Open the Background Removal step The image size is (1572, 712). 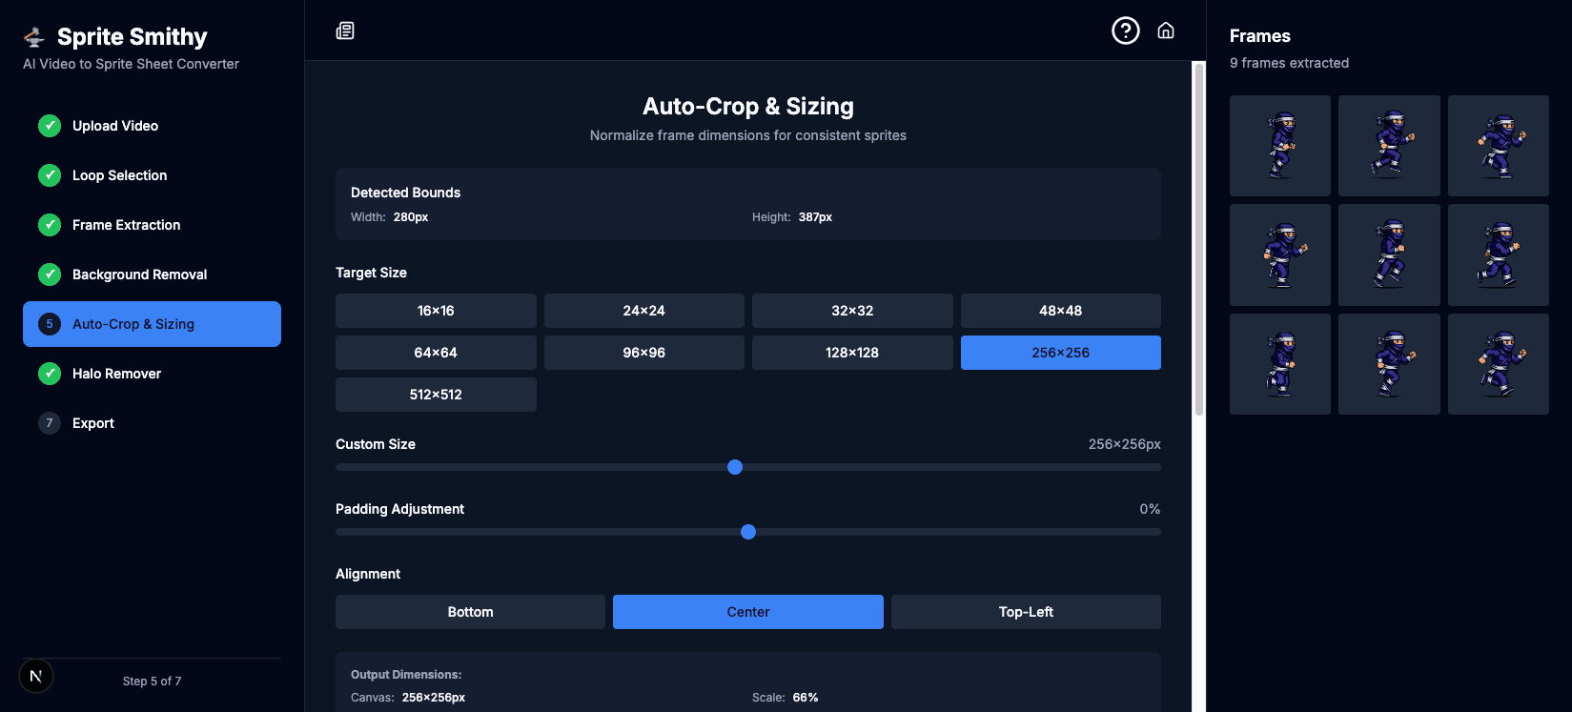click(139, 275)
